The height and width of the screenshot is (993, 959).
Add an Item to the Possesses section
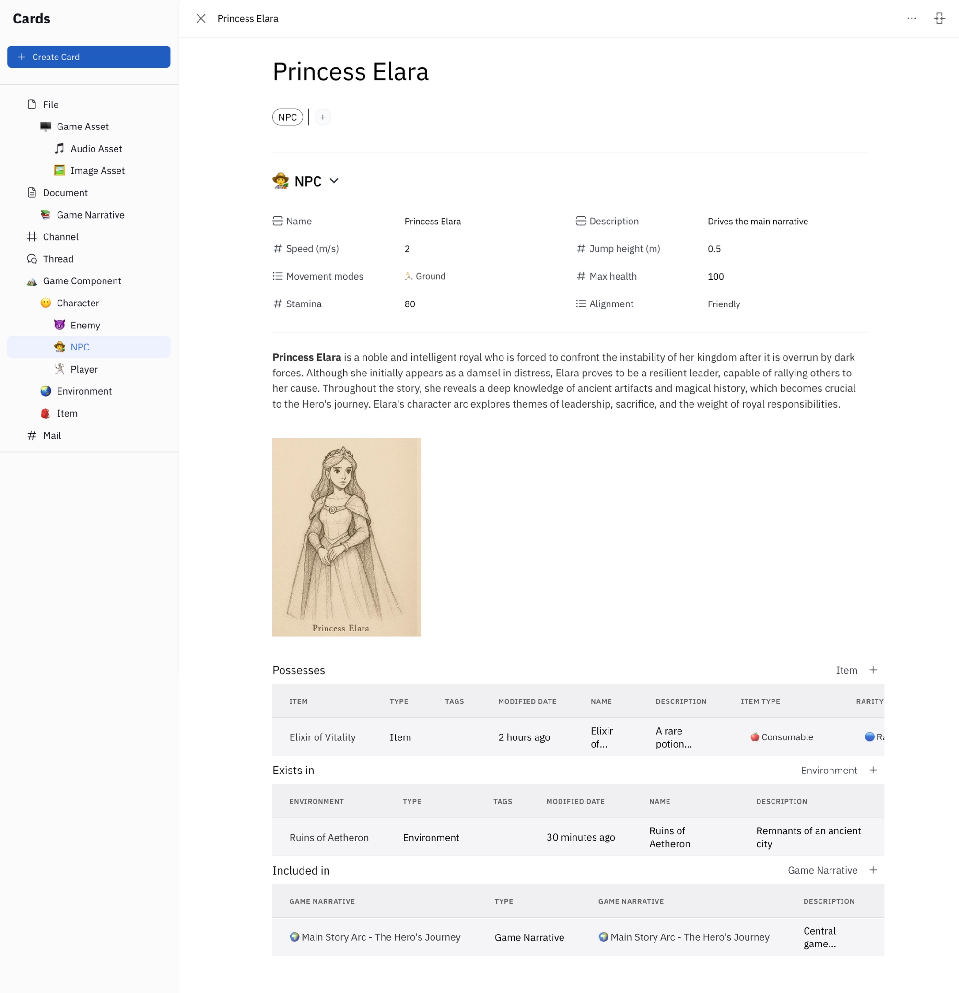pos(873,670)
